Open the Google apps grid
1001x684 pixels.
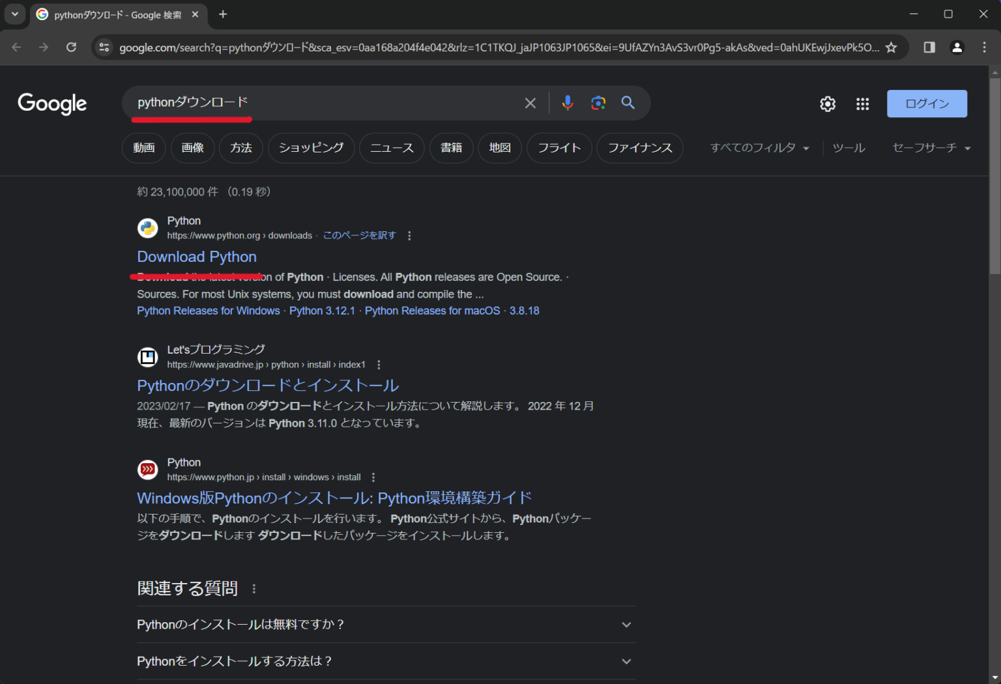tap(862, 104)
